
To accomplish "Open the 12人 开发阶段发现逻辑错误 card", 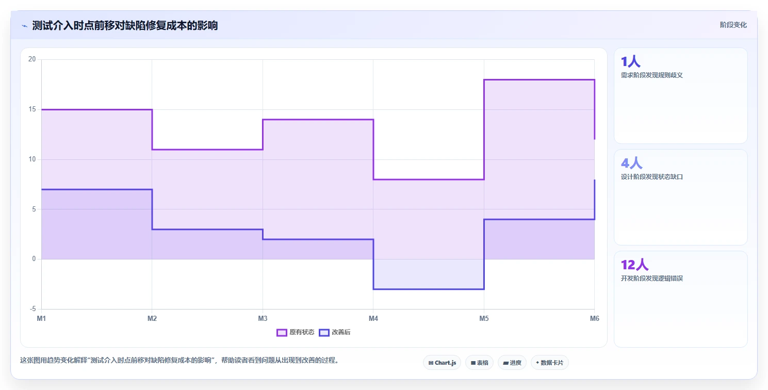I will coord(680,299).
